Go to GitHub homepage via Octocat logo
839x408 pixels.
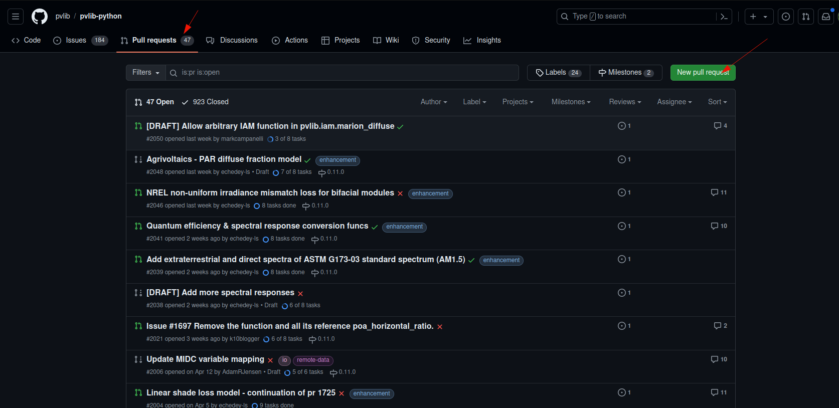40,17
